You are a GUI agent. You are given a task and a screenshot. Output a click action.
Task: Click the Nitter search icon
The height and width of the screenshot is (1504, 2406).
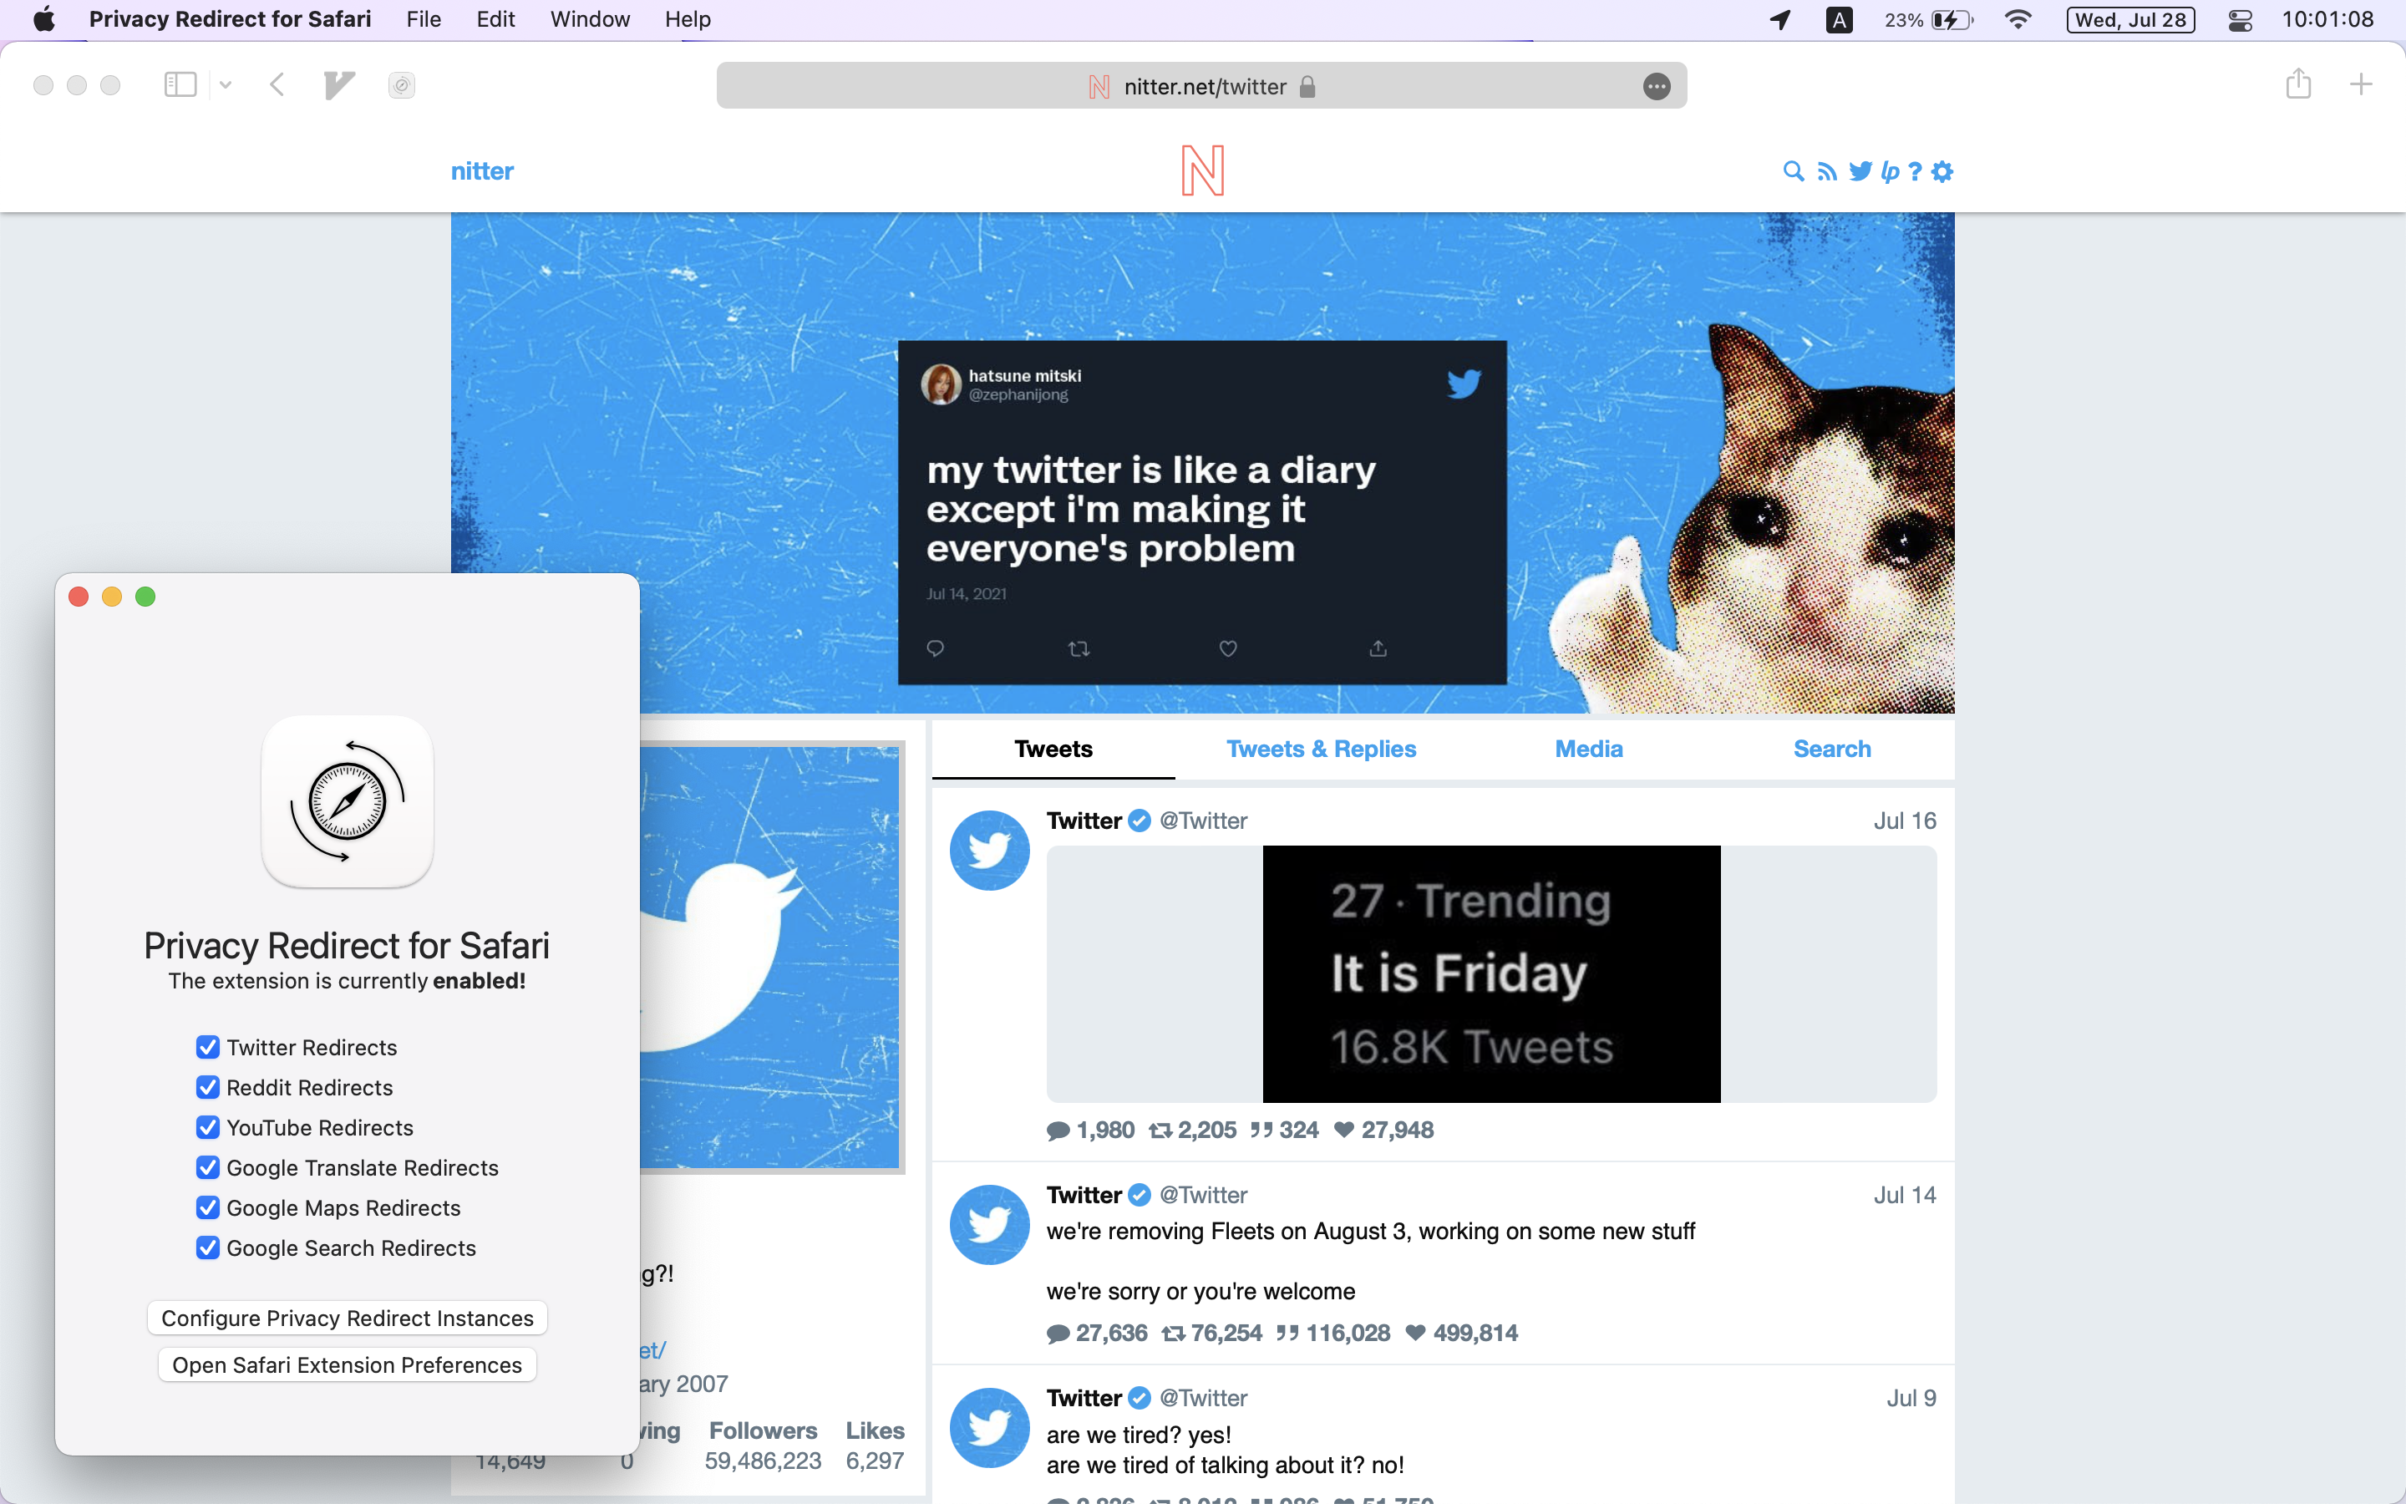click(1793, 170)
